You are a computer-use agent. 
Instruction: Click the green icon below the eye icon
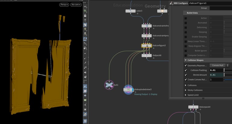tap(85, 11)
